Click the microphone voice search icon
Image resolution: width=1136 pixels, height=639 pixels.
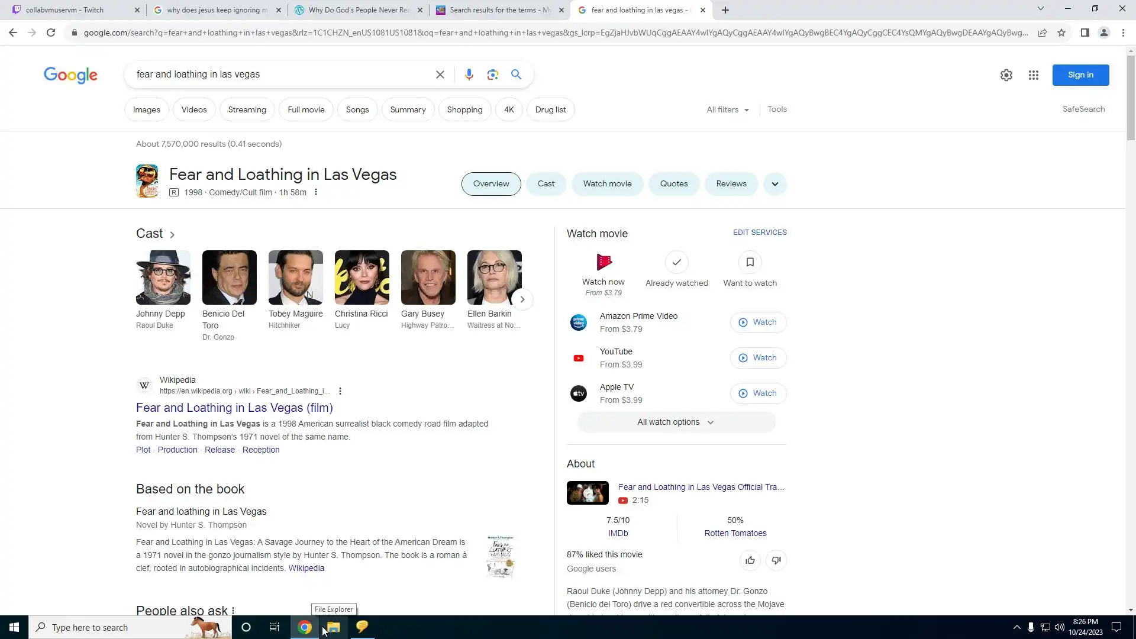(469, 75)
